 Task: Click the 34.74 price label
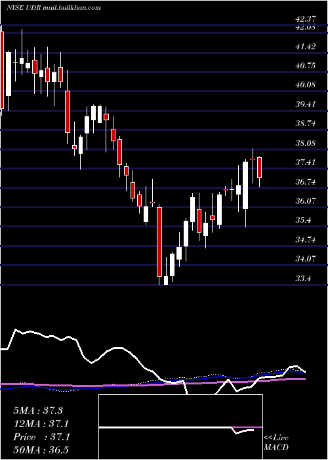(306, 240)
